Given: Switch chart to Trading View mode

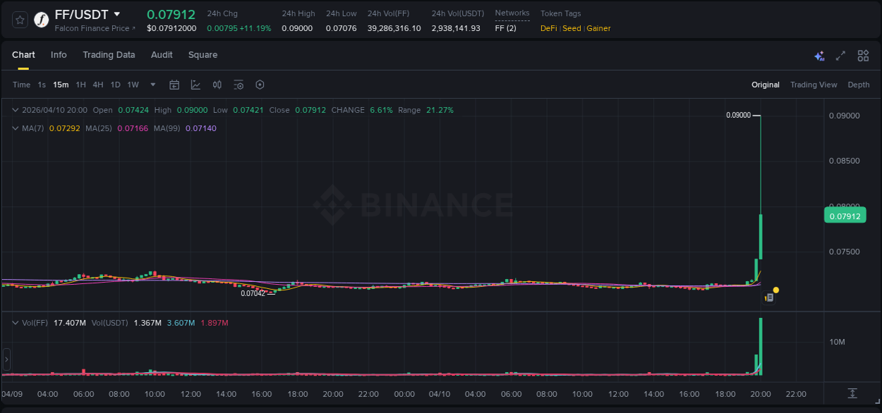Looking at the screenshot, I should point(813,85).
